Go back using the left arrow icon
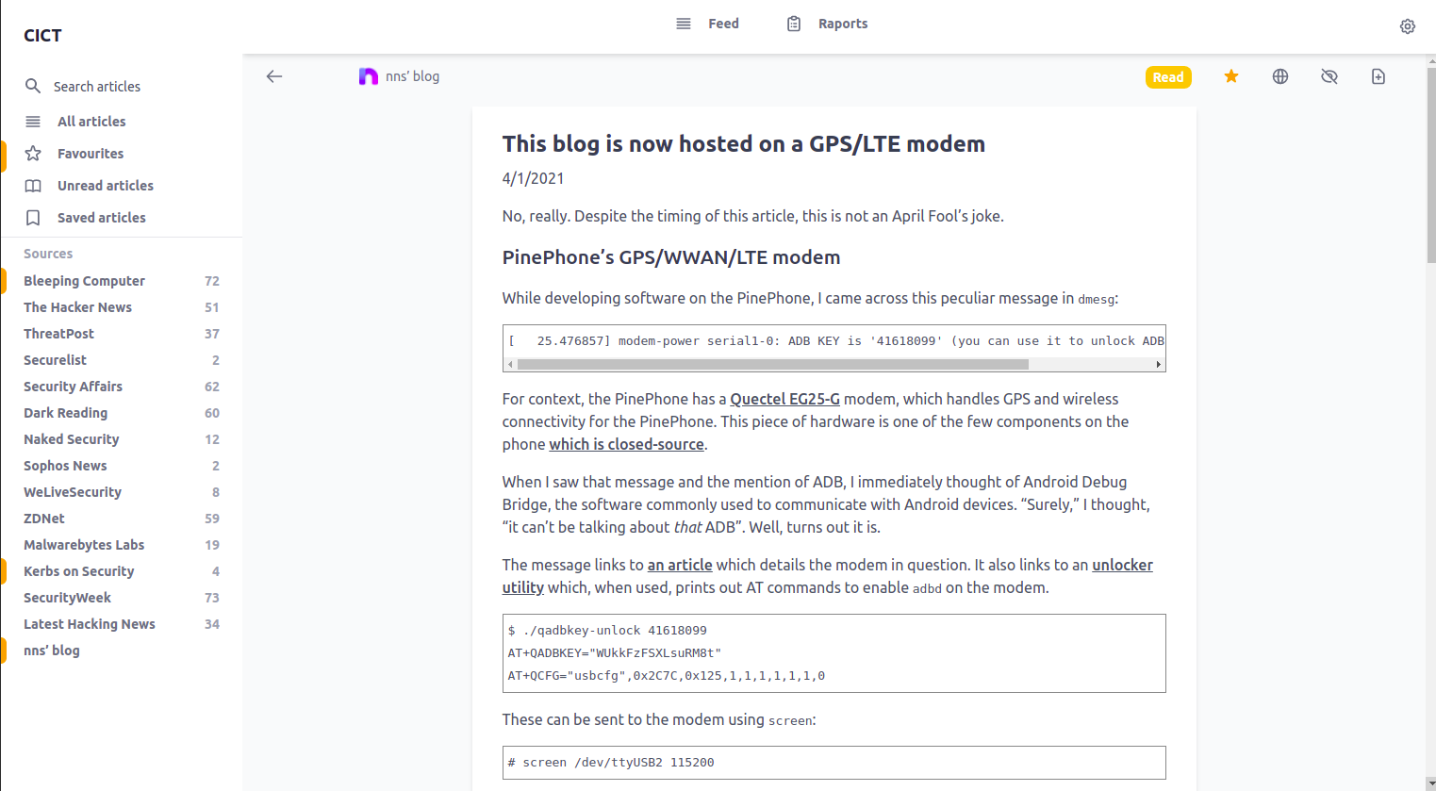 [x=273, y=76]
